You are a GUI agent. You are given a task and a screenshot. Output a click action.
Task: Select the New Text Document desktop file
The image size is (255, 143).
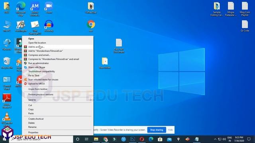[x=119, y=46]
